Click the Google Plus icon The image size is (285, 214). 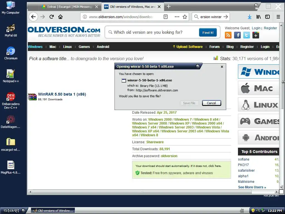tap(256, 35)
